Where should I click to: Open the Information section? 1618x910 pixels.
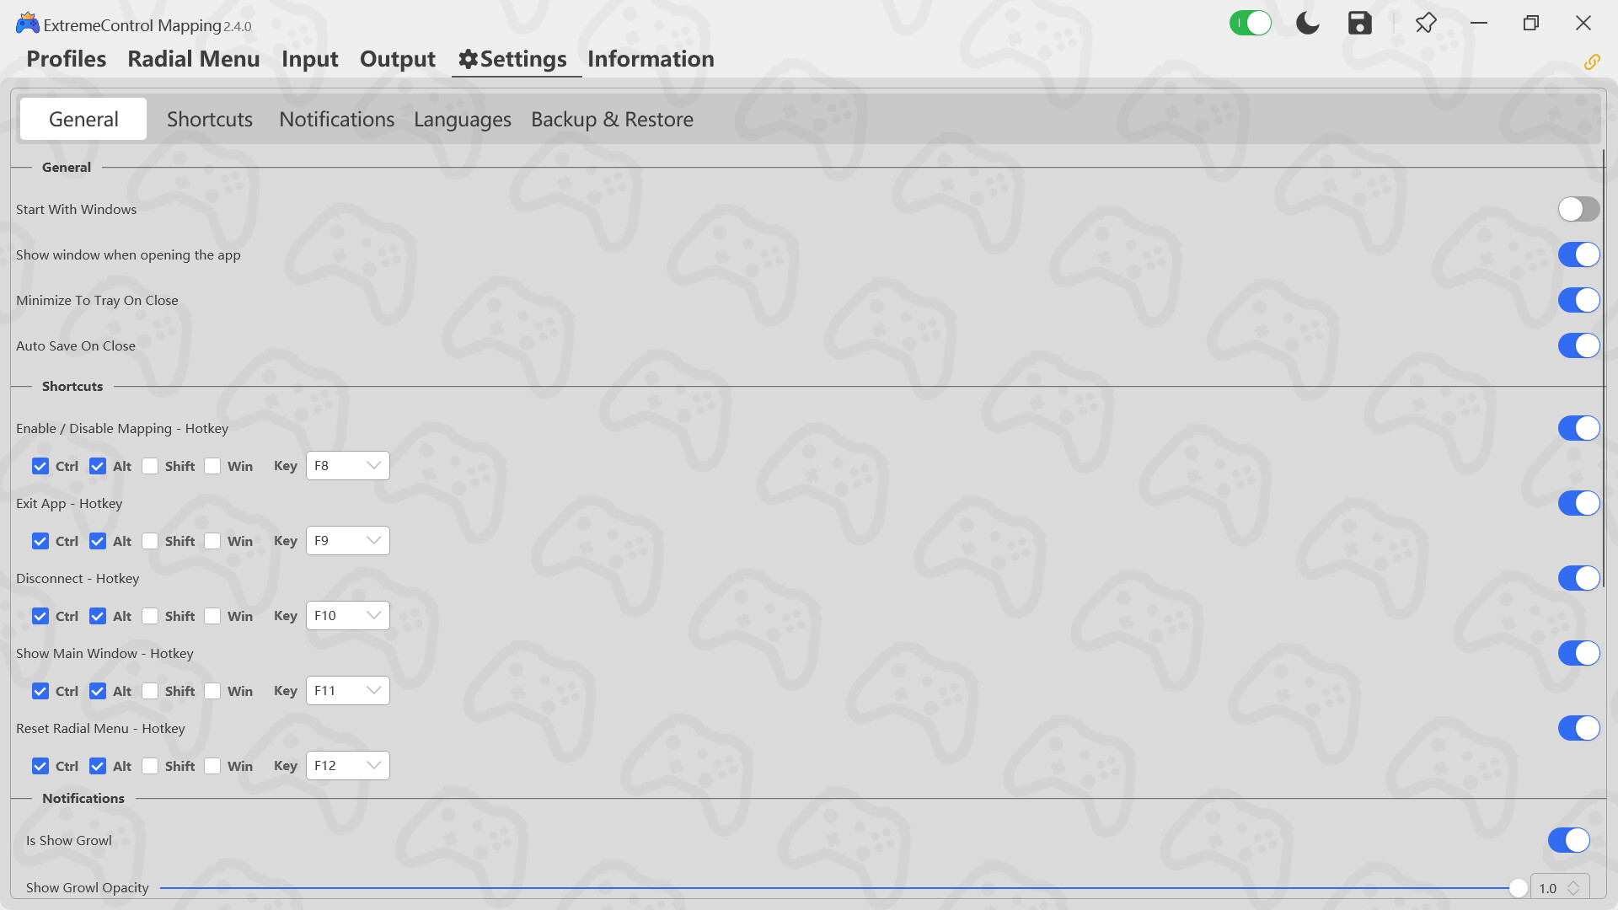coord(651,59)
